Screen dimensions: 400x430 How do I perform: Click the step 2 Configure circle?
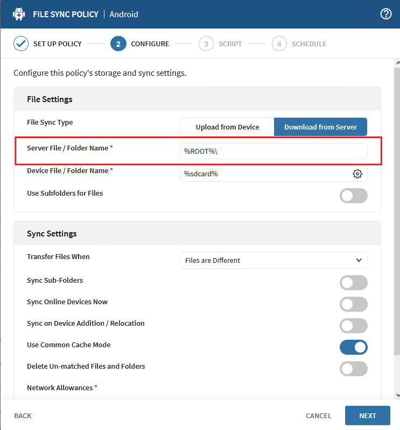(118, 44)
